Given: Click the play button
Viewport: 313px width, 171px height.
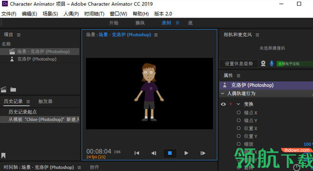Looking at the screenshot, I should [x=186, y=153].
